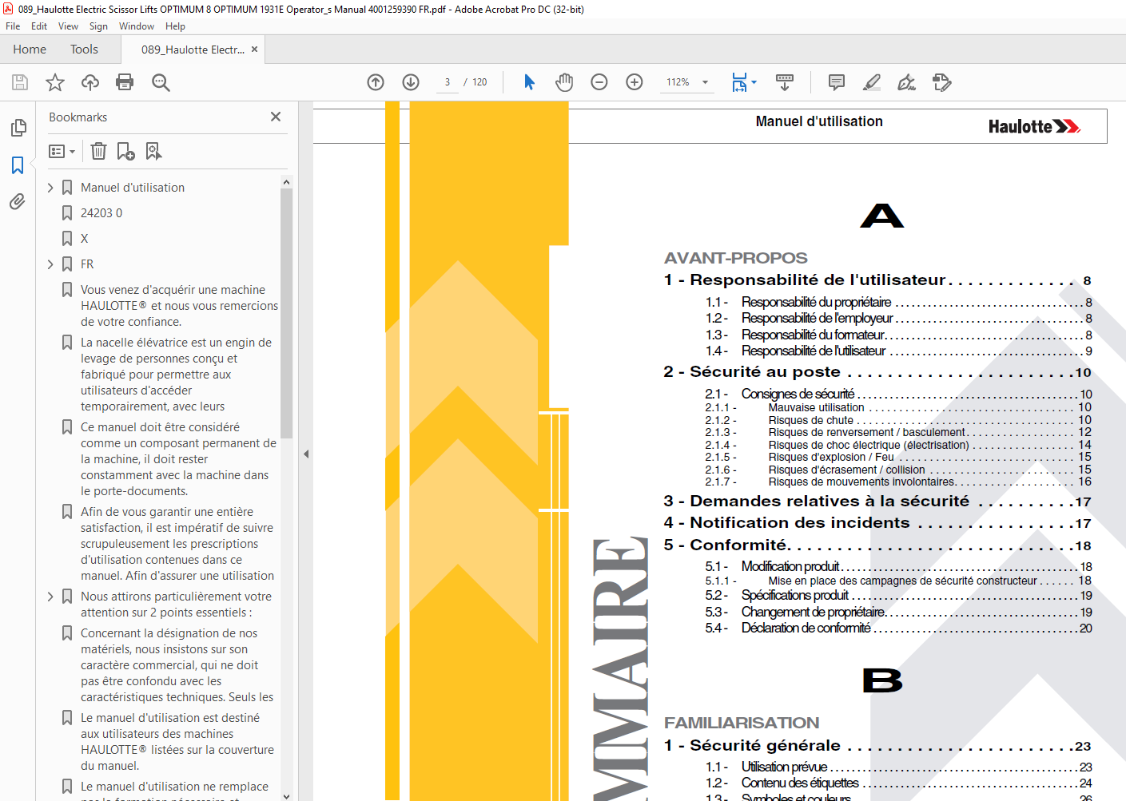Jump to 'Risques de chute' entry
Image resolution: width=1126 pixels, height=801 pixels.
(897, 420)
